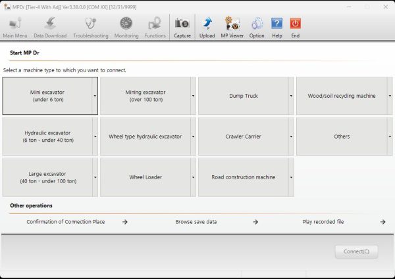The height and width of the screenshot is (279, 395).
Task: Expand the Large excavator dropdown arrow
Action: (x=95, y=177)
